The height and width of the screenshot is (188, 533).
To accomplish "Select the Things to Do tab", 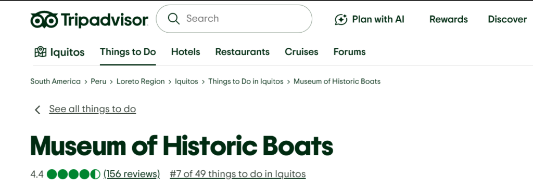I will [x=128, y=52].
